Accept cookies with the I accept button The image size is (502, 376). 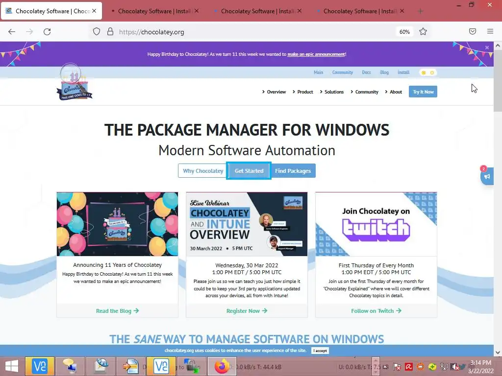[320, 351]
